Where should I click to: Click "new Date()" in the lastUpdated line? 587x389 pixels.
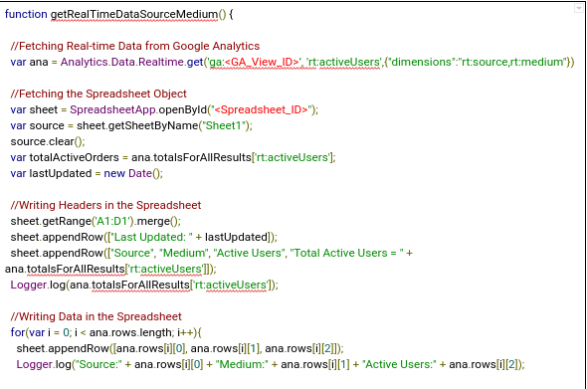[132, 174]
